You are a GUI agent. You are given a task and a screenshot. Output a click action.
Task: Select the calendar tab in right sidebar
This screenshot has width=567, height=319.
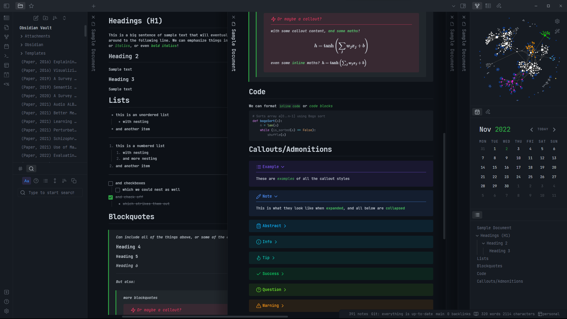[x=477, y=112]
